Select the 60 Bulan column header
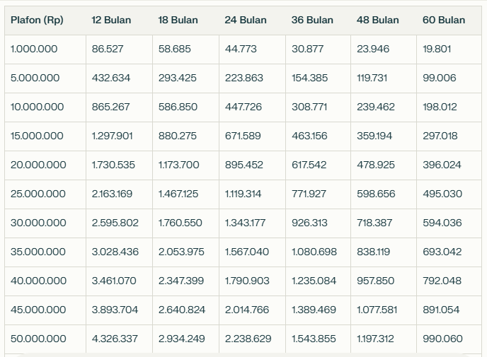 point(444,20)
